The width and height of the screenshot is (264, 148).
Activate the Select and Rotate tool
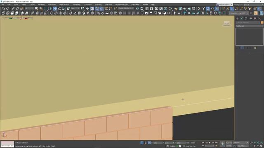[59, 9]
